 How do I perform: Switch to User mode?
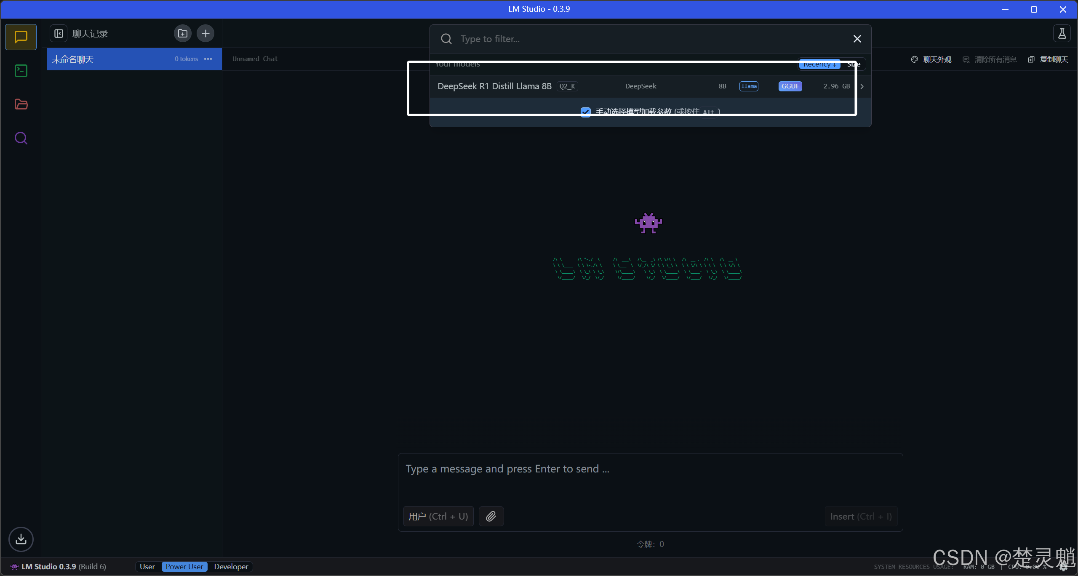(147, 567)
